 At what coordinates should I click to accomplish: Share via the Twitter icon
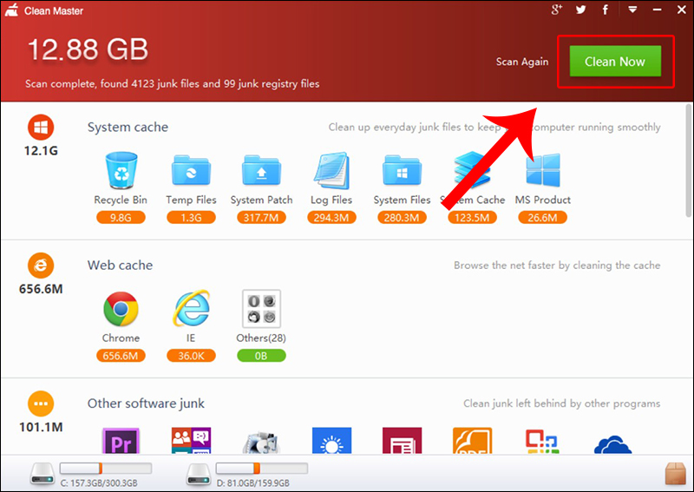click(x=581, y=10)
